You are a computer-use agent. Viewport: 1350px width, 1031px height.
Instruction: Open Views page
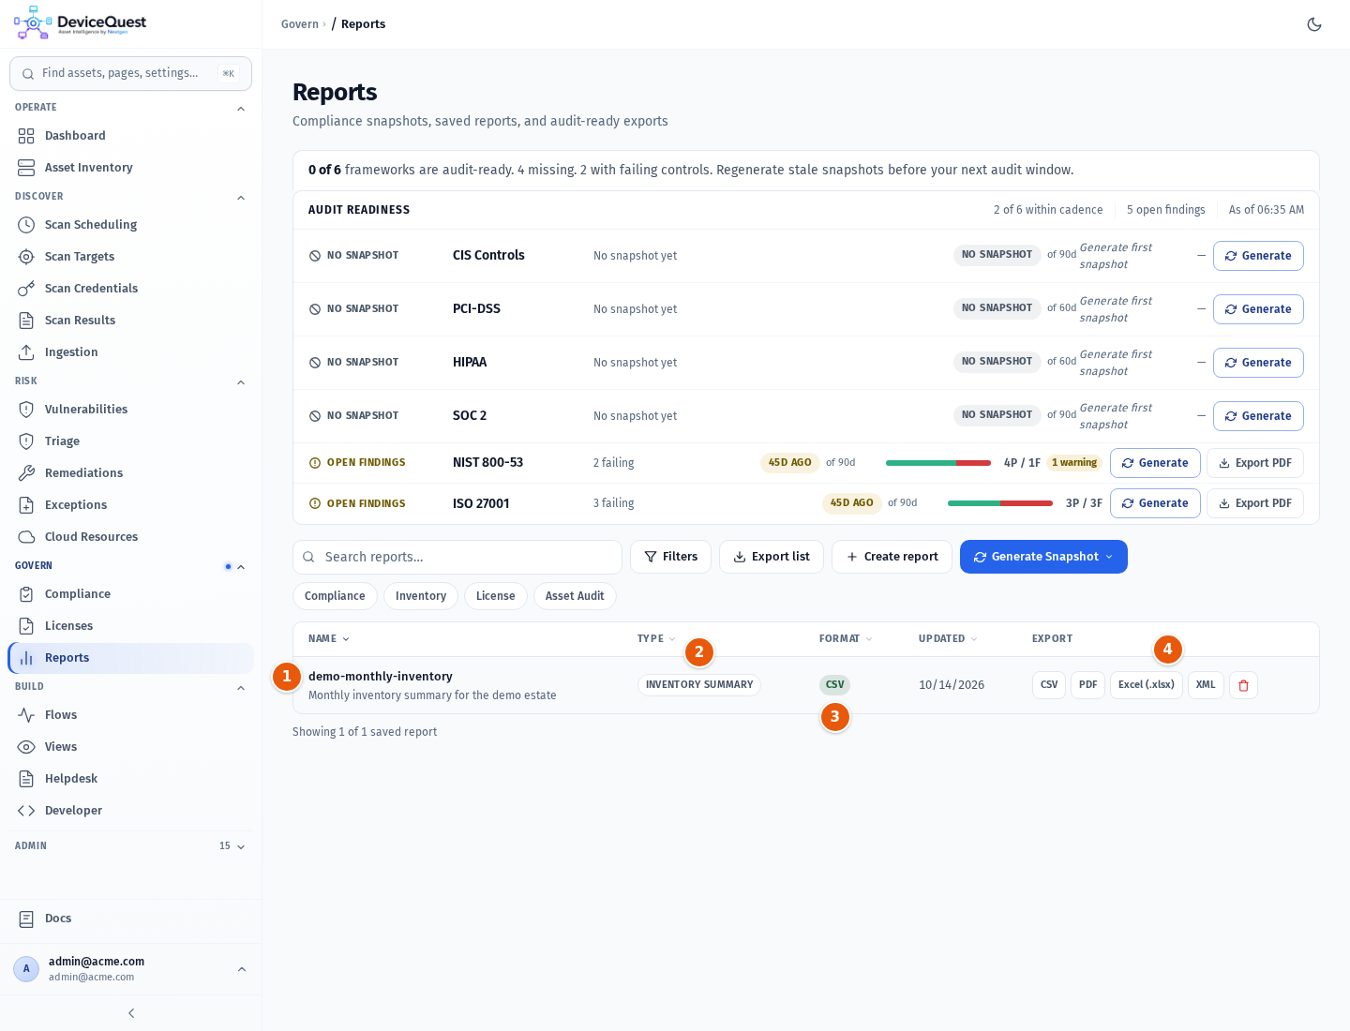click(x=130, y=747)
